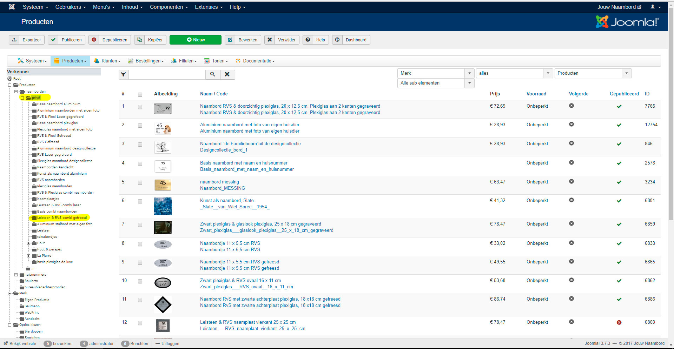Click the search text input field
Screen dimensions: 674x349
point(167,74)
